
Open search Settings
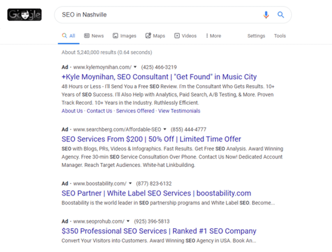(256, 36)
